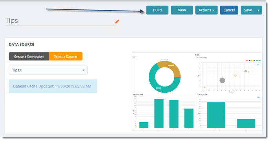Viewport: 270px width, 141px height.
Task: Switch to Create a Connection tab
Action: [x=29, y=56]
